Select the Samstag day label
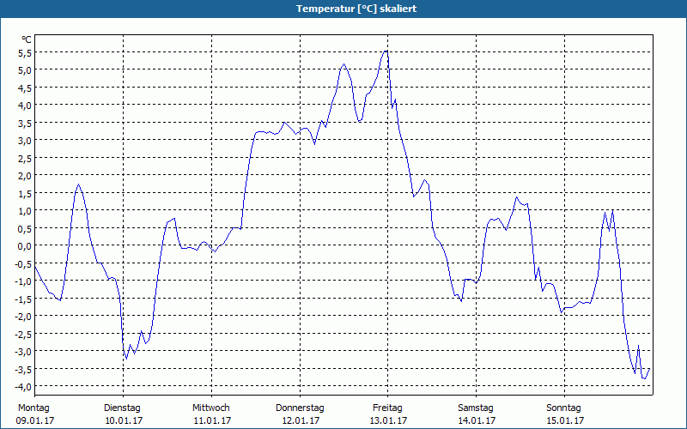Image resolution: width=687 pixels, height=429 pixels. pos(476,408)
